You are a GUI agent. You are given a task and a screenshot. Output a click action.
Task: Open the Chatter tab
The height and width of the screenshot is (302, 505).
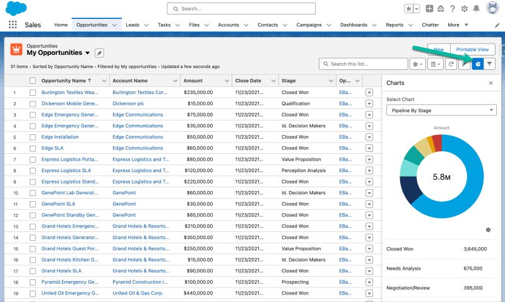431,25
